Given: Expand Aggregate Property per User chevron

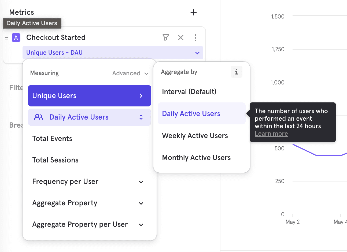Looking at the screenshot, I should pyautogui.click(x=141, y=225).
